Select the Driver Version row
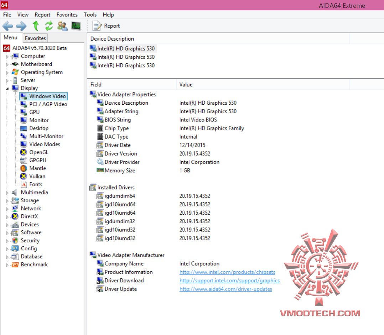Screen dimensions: 384x335 coord(153,154)
